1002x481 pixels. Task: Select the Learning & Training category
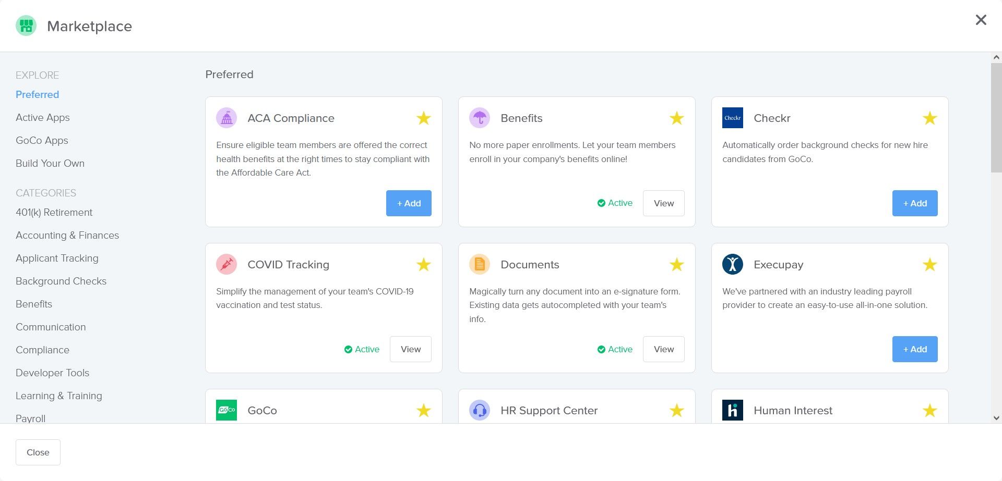pyautogui.click(x=59, y=396)
